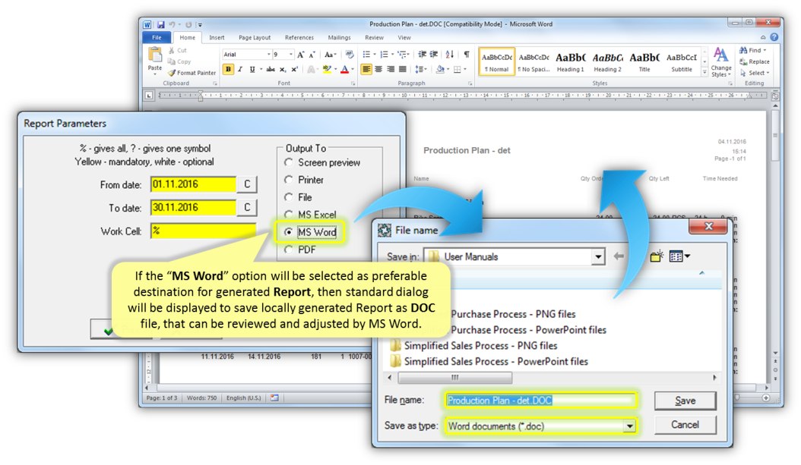Click Justify alignment in Word

tap(403, 69)
